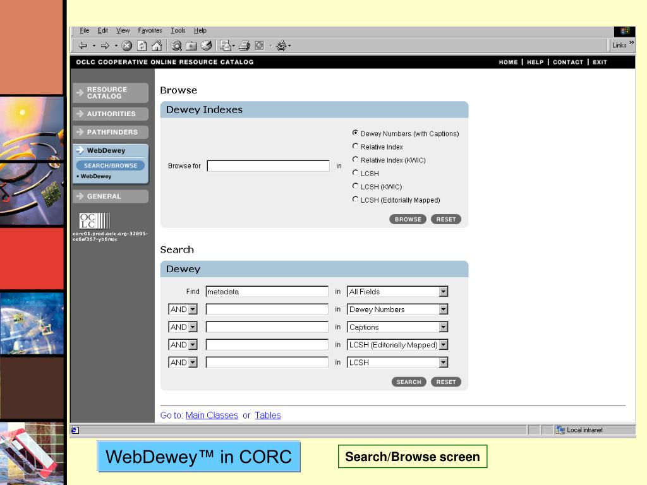
Task: Click EXIT in the top bar
Action: tap(600, 63)
